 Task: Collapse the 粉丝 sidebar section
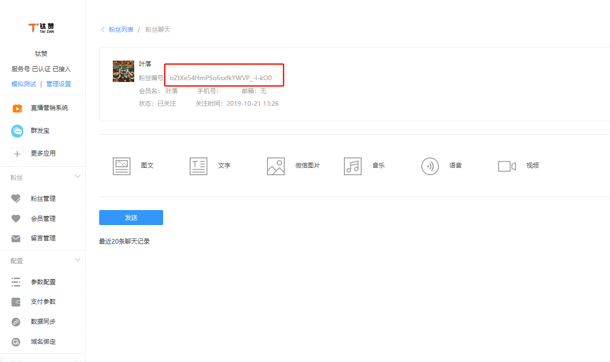[78, 177]
